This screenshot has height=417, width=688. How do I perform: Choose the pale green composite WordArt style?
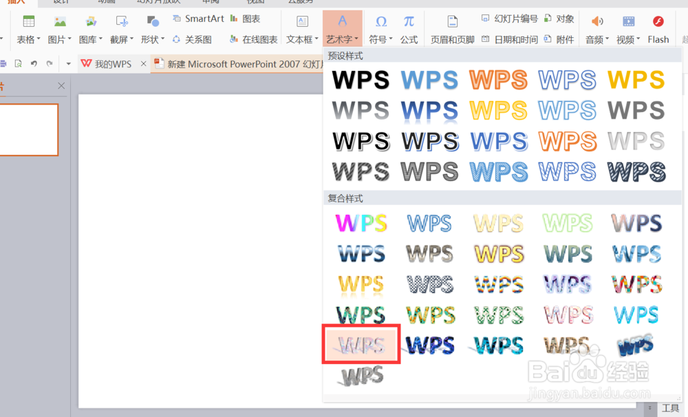[568, 223]
